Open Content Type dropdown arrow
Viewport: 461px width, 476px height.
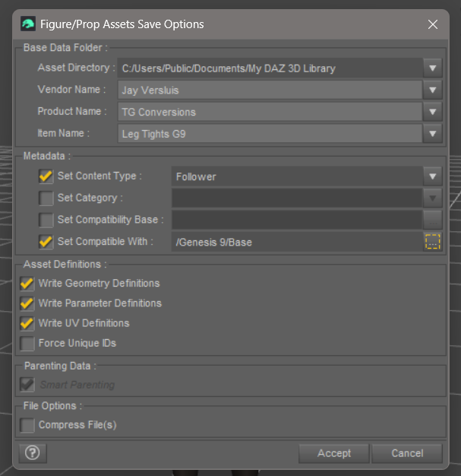pyautogui.click(x=432, y=176)
